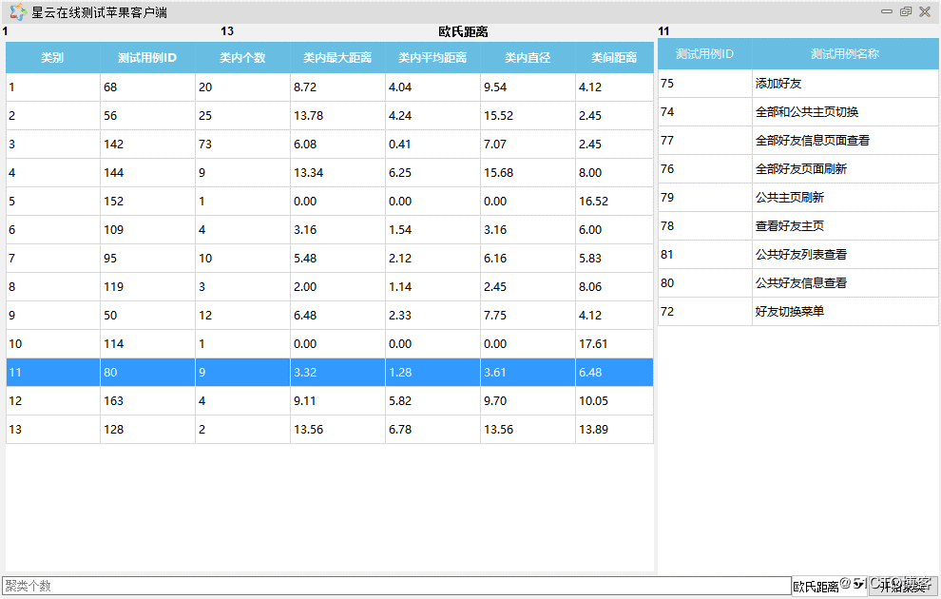Click the 0.41 average distance cell
Viewport: 941px width, 599px height.
pos(432,145)
